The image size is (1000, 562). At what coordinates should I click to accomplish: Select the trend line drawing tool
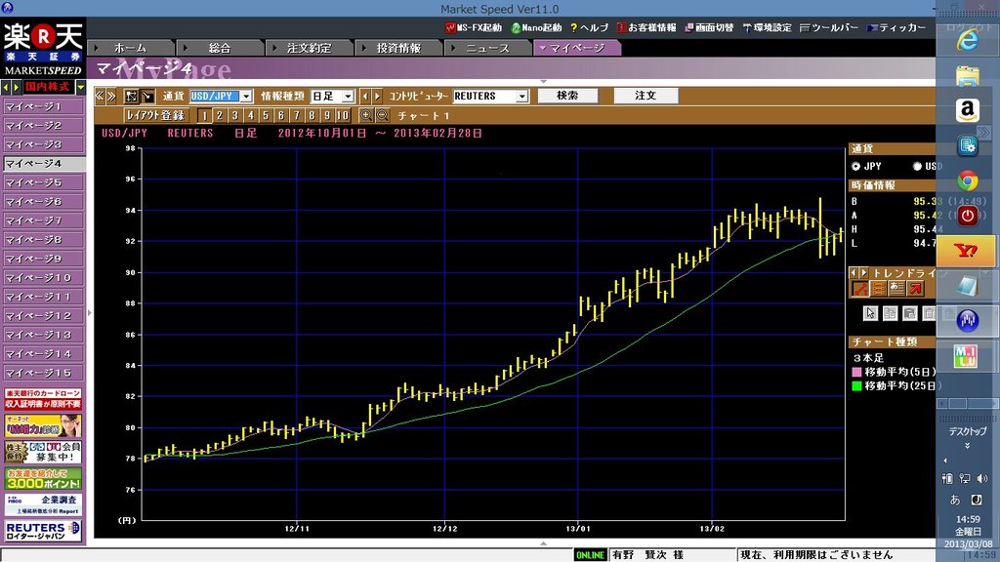click(x=860, y=288)
